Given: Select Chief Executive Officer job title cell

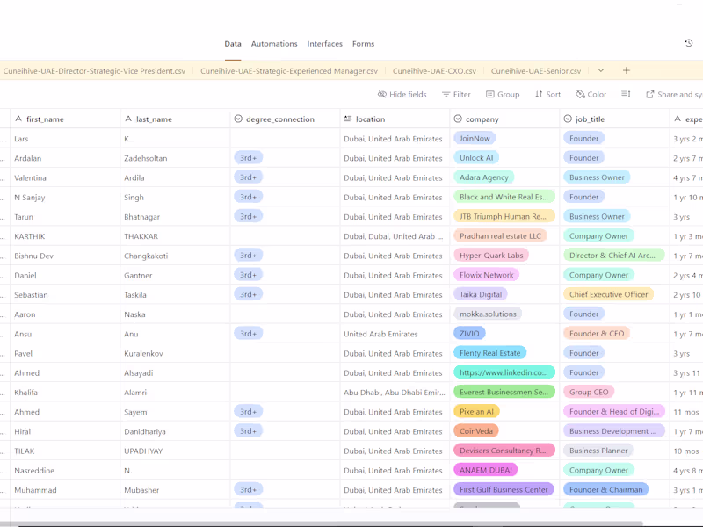Looking at the screenshot, I should coord(614,294).
